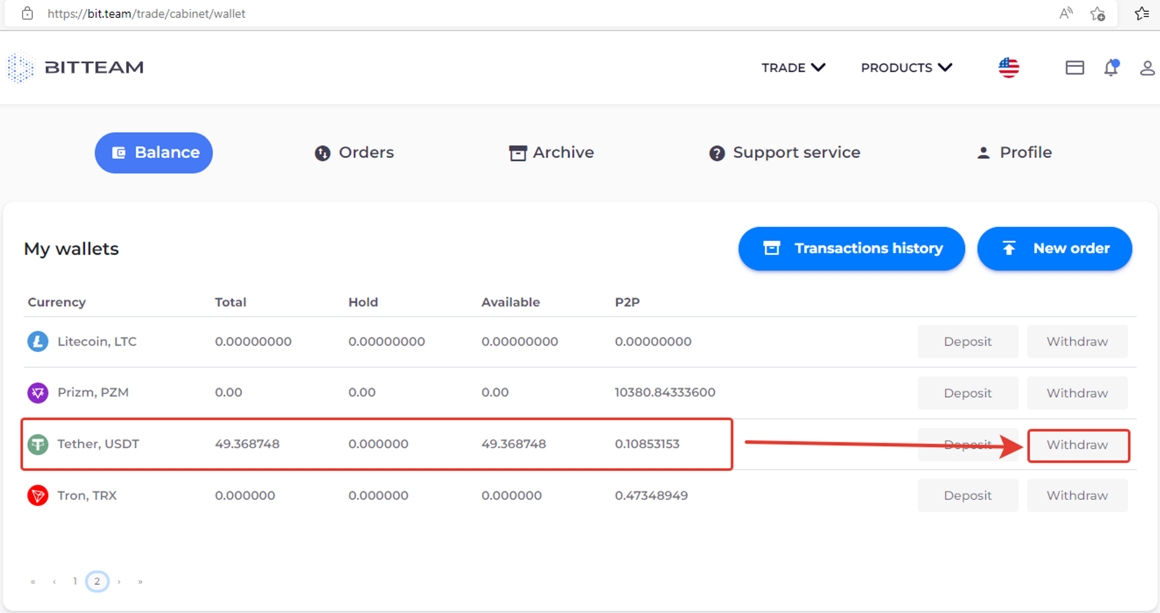Select the Tether, USDT currency name
The width and height of the screenshot is (1160, 613).
coord(98,444)
